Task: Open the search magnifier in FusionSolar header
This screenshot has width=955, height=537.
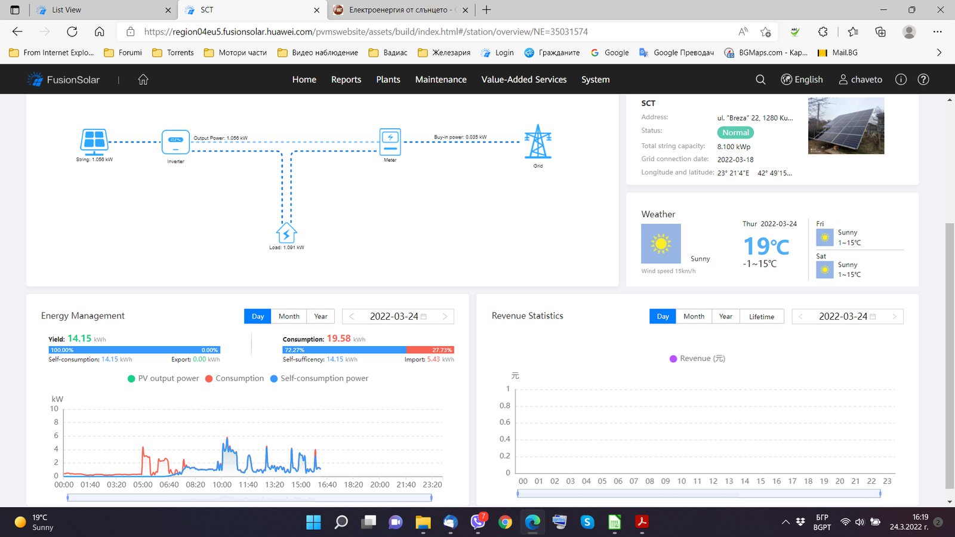Action: tap(760, 79)
